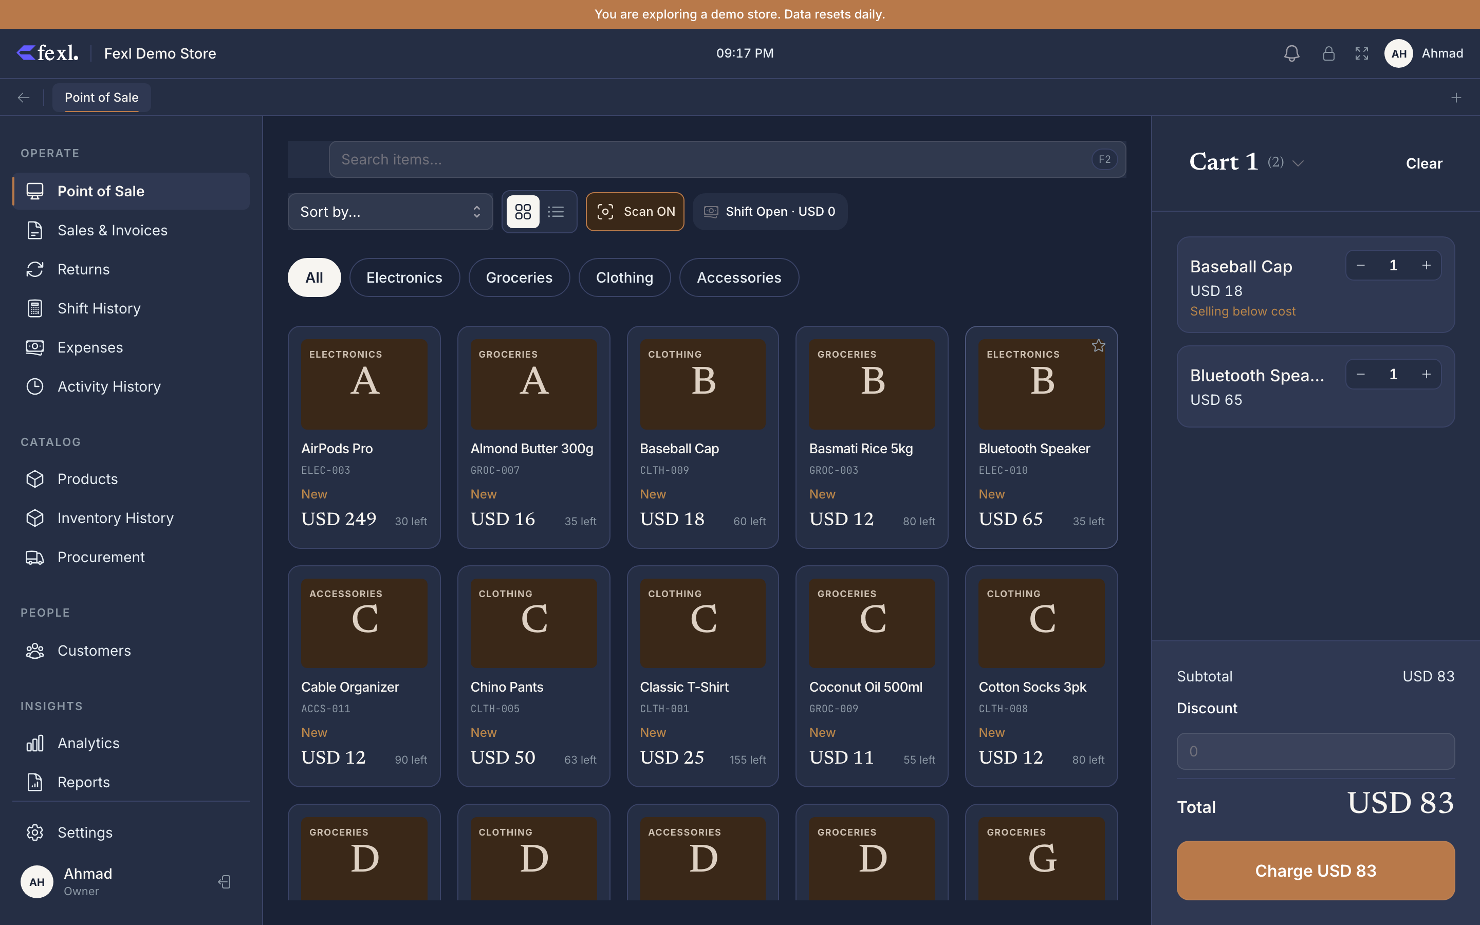Add Basmati Rice 5kg to cart
Viewport: 1480px width, 925px height.
[872, 437]
